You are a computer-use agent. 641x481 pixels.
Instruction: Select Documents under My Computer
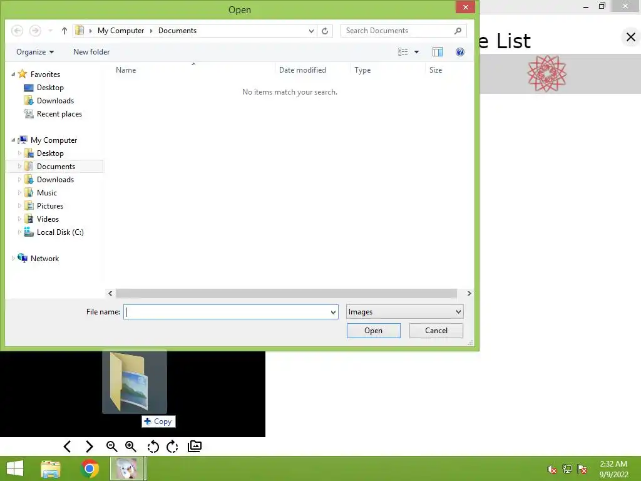click(x=56, y=167)
